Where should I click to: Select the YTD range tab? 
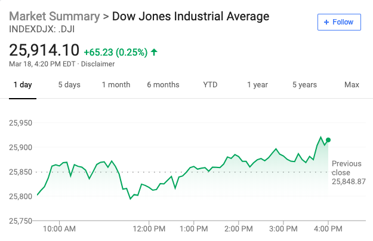coord(210,85)
